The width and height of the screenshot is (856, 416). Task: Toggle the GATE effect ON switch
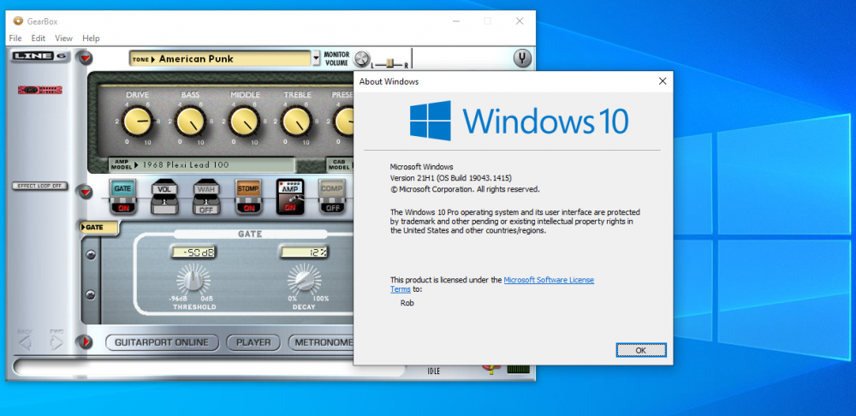(x=122, y=208)
